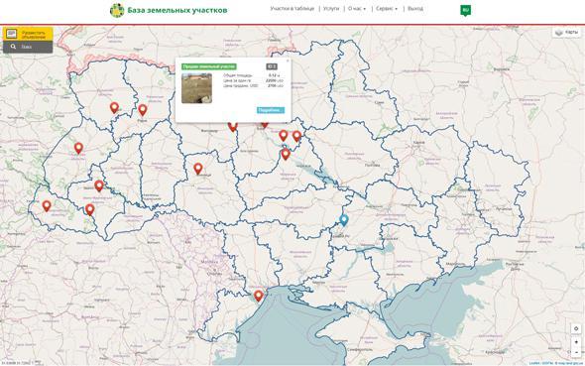Viewport: 585px width, 366px height.
Task: Click the zoom in plus control
Action: click(x=576, y=342)
